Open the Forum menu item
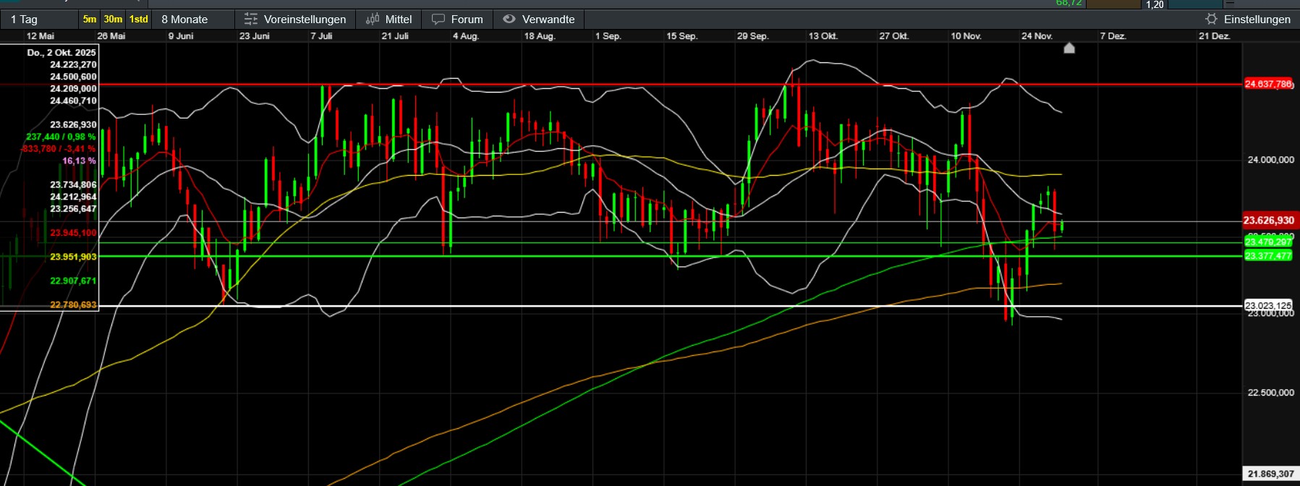Image resolution: width=1300 pixels, height=486 pixels. coord(467,20)
